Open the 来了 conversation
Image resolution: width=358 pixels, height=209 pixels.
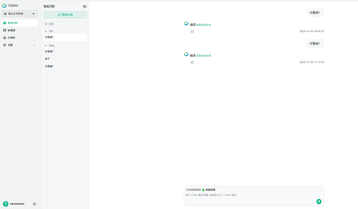coord(48,59)
